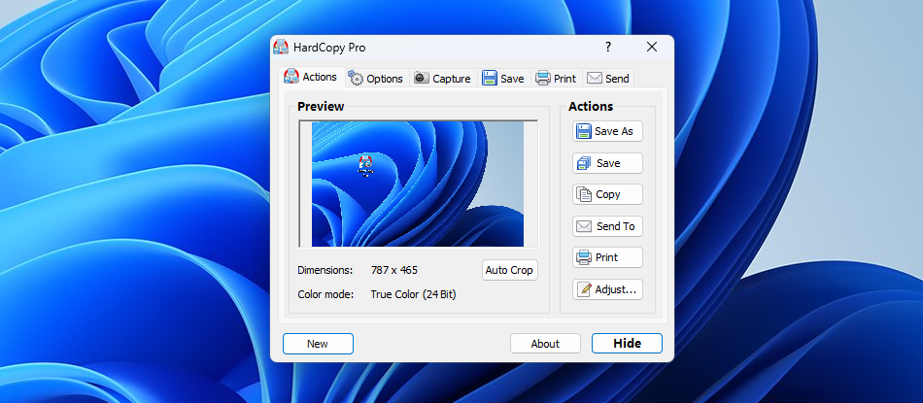Go to the Print tab
Screen dimensions: 923x403
tap(556, 79)
